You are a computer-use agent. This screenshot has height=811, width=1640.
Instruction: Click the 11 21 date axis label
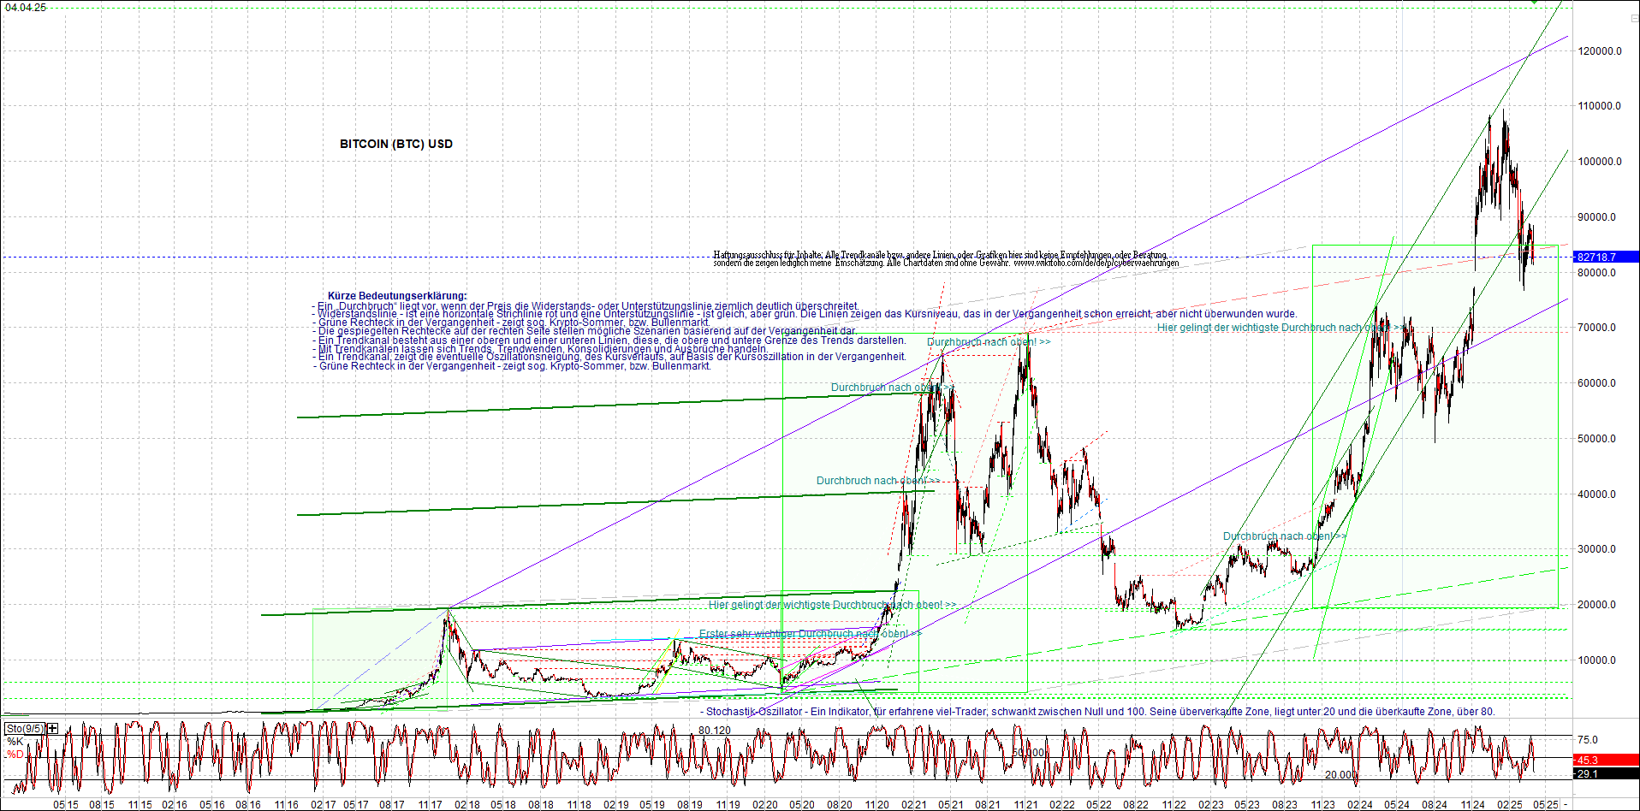click(x=1025, y=805)
